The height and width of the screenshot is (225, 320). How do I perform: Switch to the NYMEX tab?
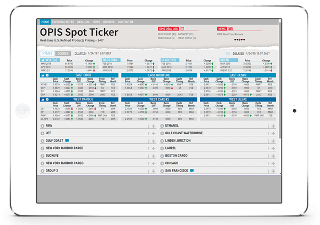(47, 53)
